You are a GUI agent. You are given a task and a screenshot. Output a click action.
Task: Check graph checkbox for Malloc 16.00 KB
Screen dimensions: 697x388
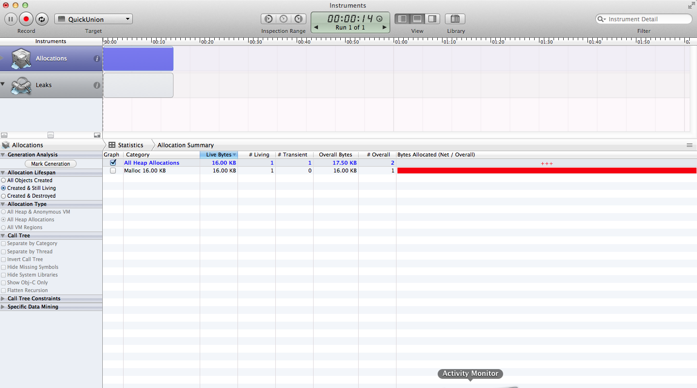point(113,171)
